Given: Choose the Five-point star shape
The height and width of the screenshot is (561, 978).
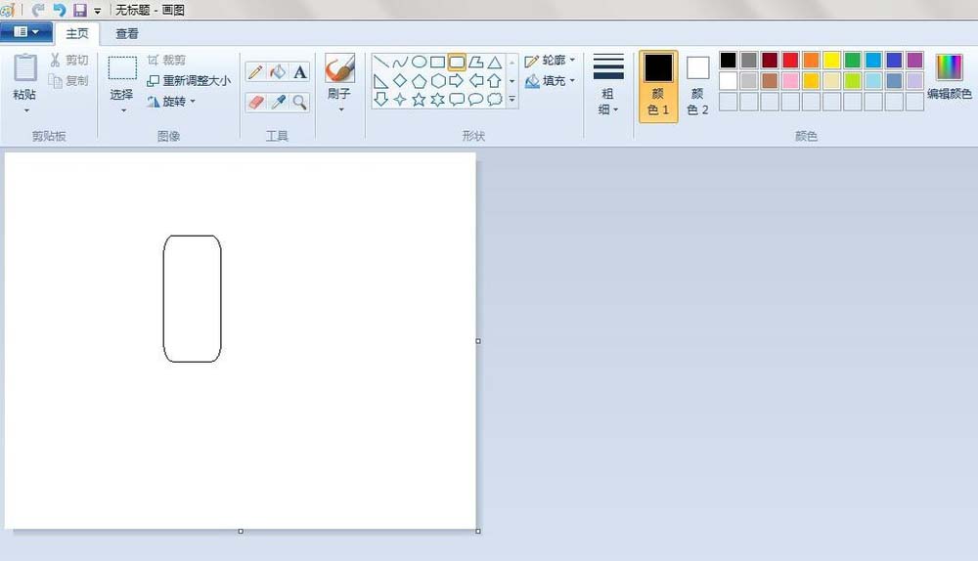Looking at the screenshot, I should (420, 99).
